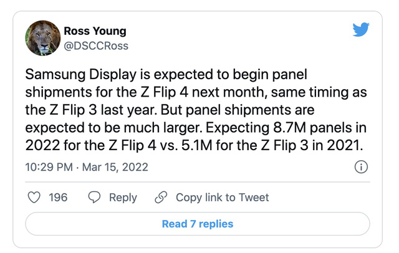Visit the @DSCCRoss handle
399x253 pixels.
point(96,46)
